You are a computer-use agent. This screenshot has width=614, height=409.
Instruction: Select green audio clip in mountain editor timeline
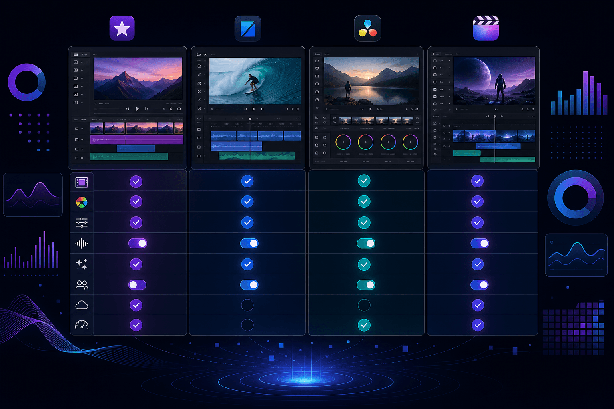(x=129, y=157)
